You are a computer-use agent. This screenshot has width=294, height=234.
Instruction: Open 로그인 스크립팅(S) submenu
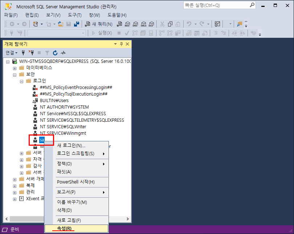76,154
